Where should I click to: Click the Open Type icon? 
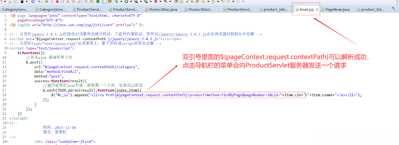(x=176, y=2)
